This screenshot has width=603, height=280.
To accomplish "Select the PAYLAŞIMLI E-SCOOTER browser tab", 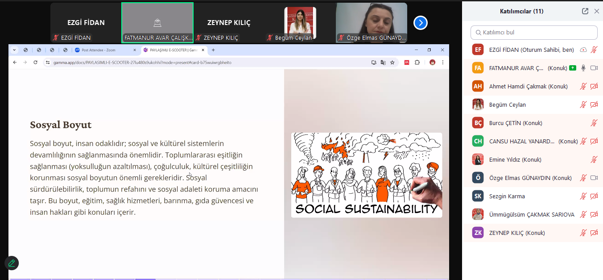I will click(x=172, y=50).
